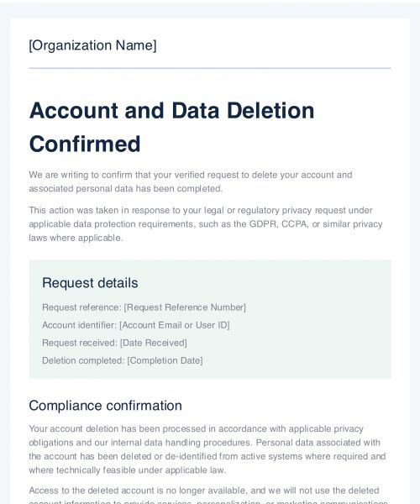Click the 'Your account deletion has been processed' paragraph
Viewport: 420px width, 504px height.
click(x=207, y=449)
